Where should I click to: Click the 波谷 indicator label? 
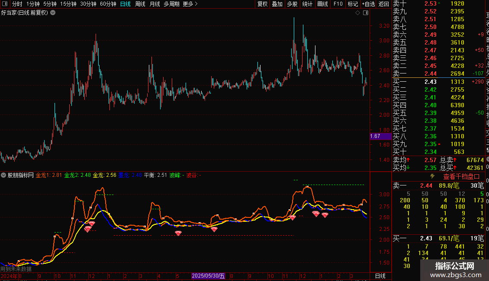[194, 176]
